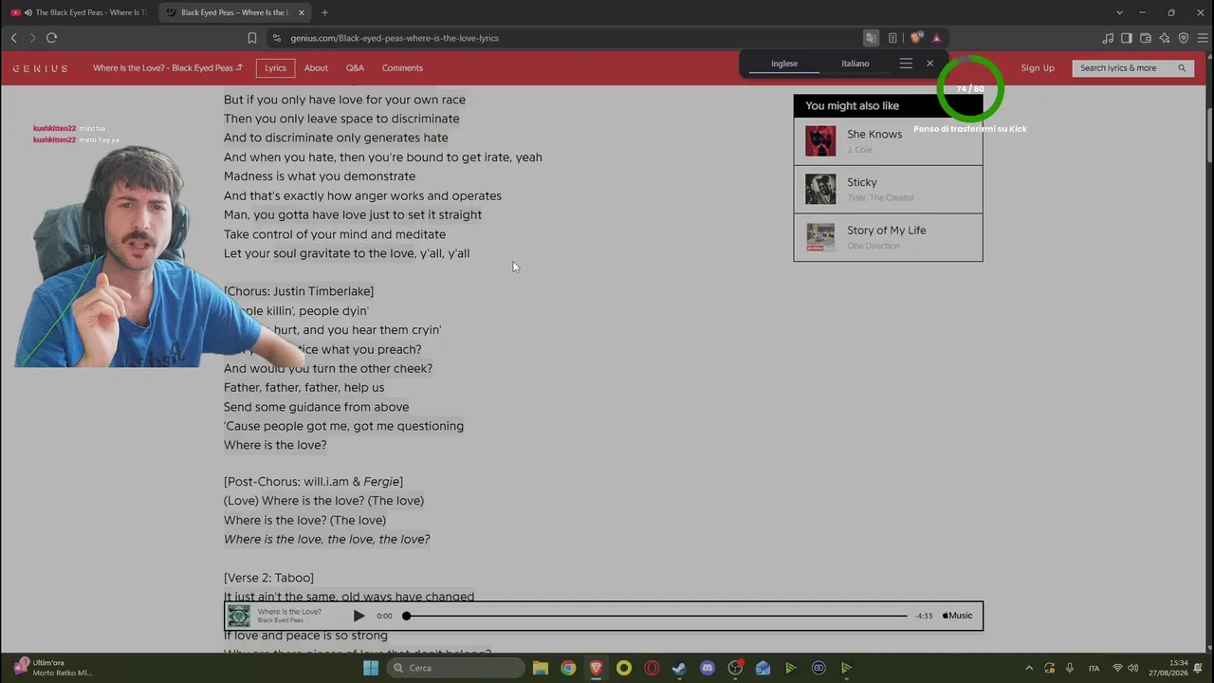Open the Comments section
Viewport: 1214px width, 683px height.
(x=402, y=68)
